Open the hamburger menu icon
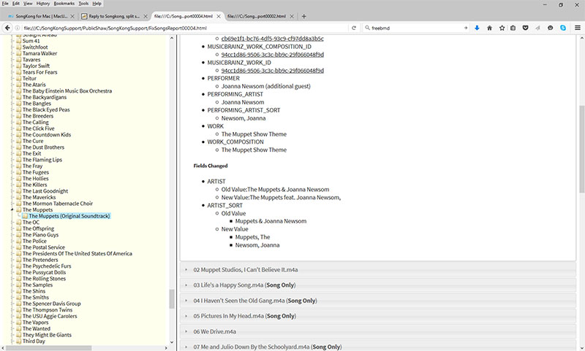The image size is (585, 351). tap(577, 28)
